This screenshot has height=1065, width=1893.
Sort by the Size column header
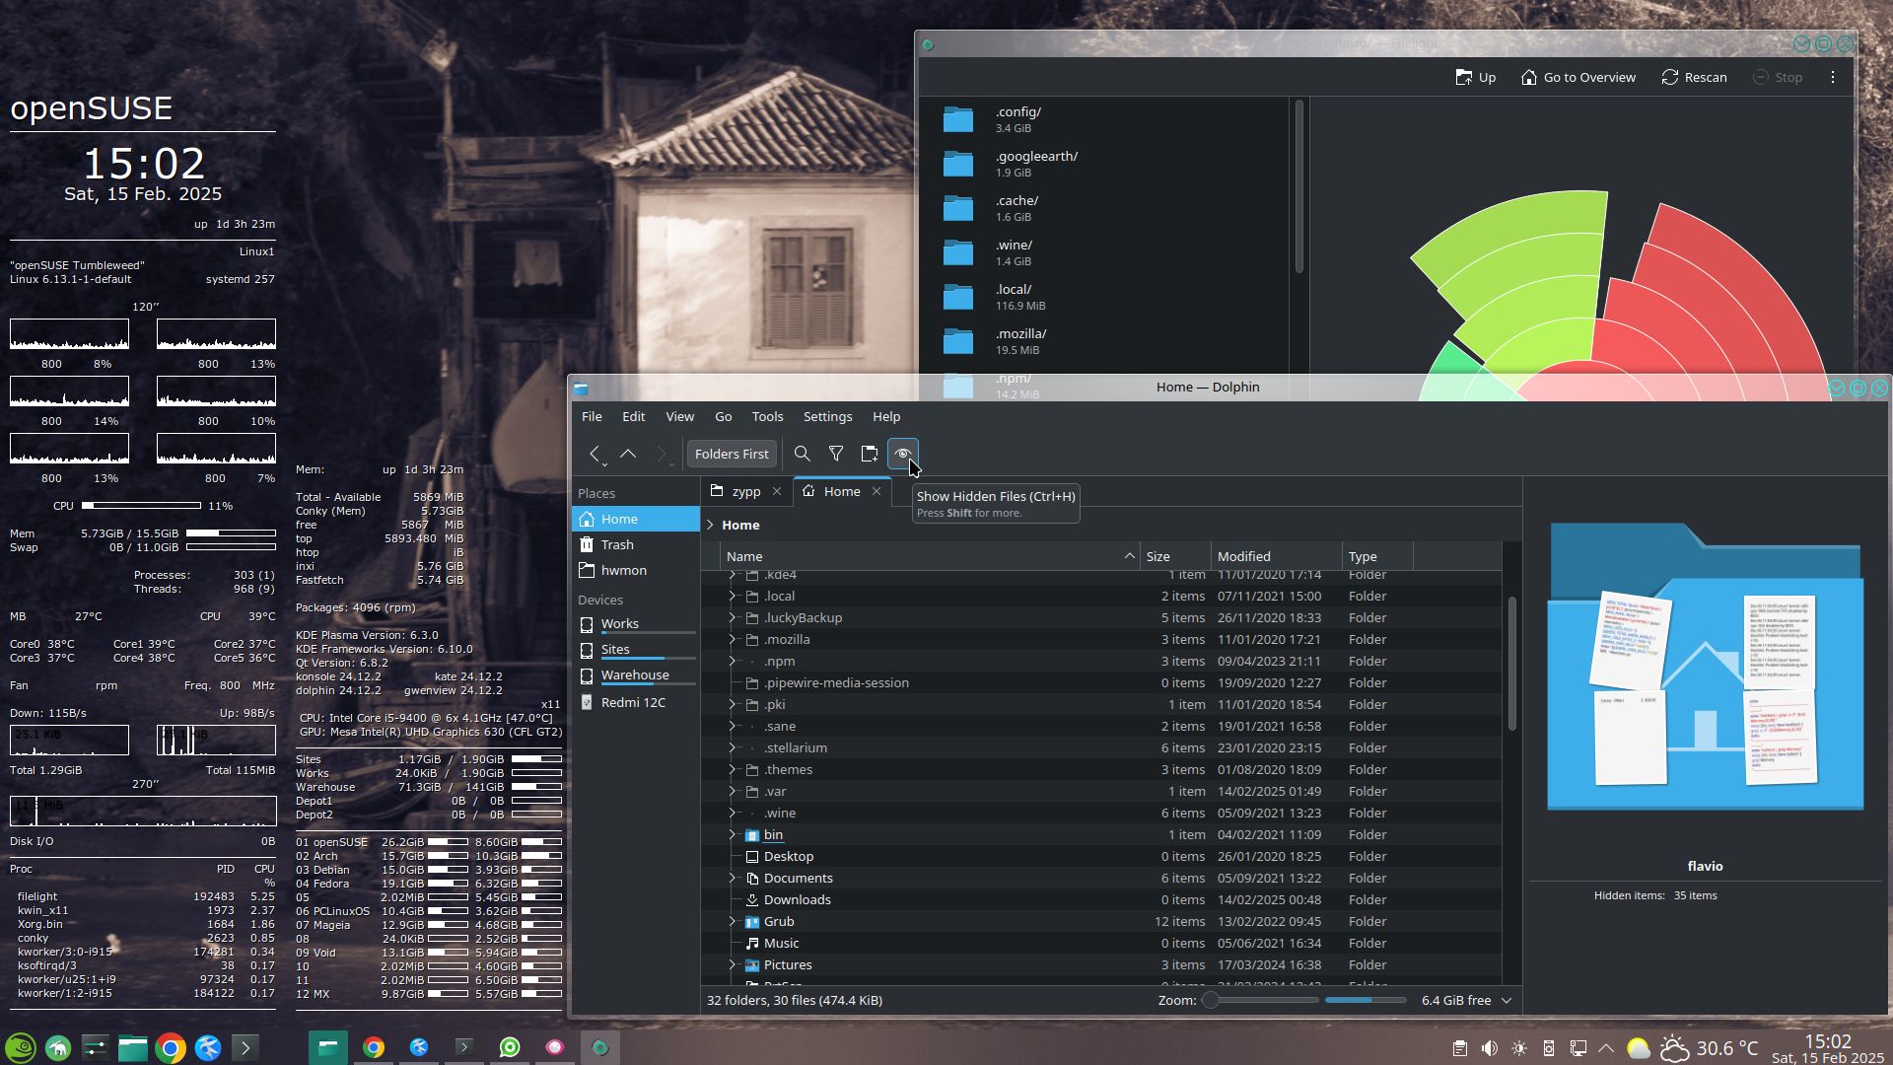[x=1175, y=556]
